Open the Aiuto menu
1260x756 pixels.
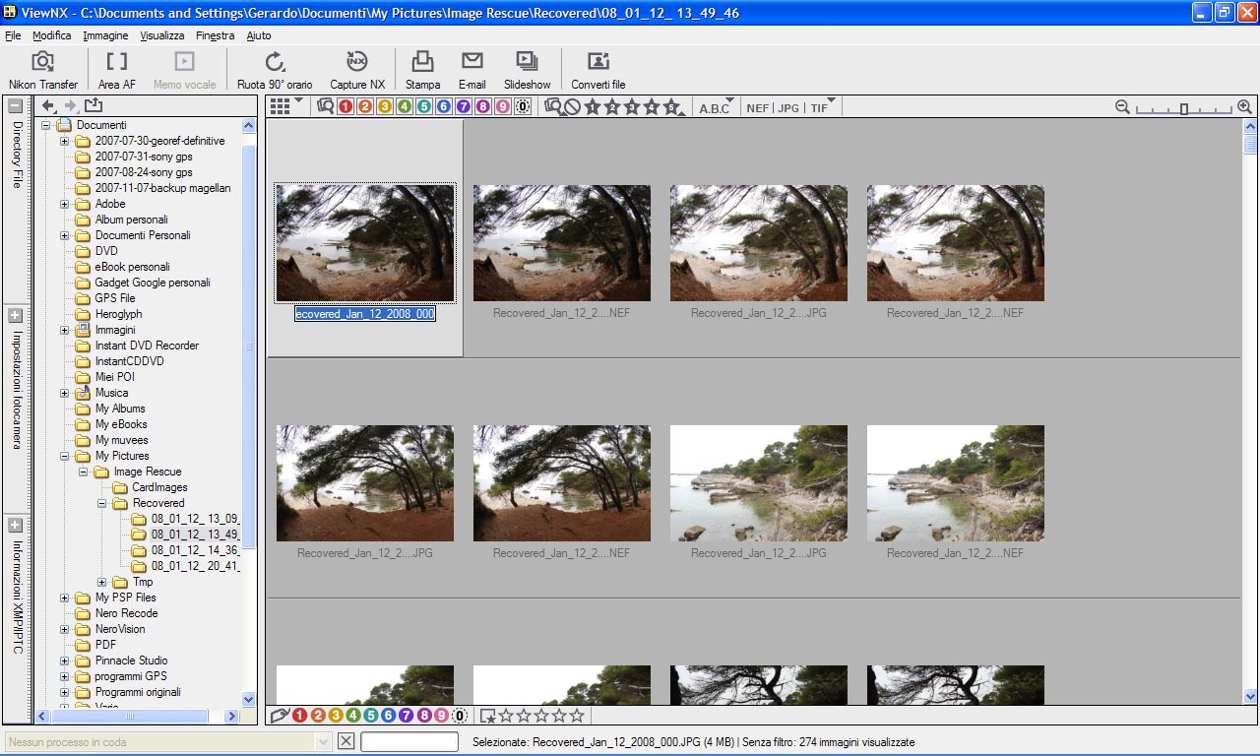[259, 35]
